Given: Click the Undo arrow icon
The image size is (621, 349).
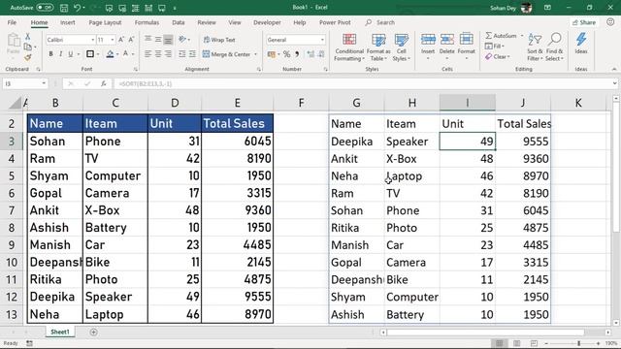Looking at the screenshot, I should tap(78, 8).
